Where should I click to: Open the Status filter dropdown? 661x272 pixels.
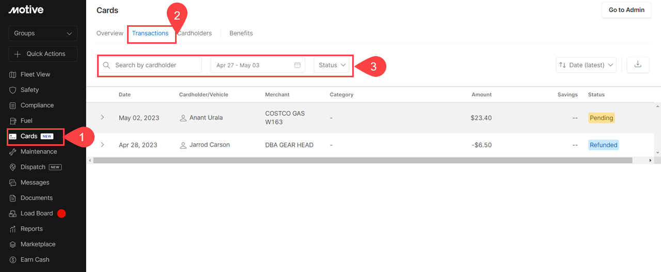[332, 65]
